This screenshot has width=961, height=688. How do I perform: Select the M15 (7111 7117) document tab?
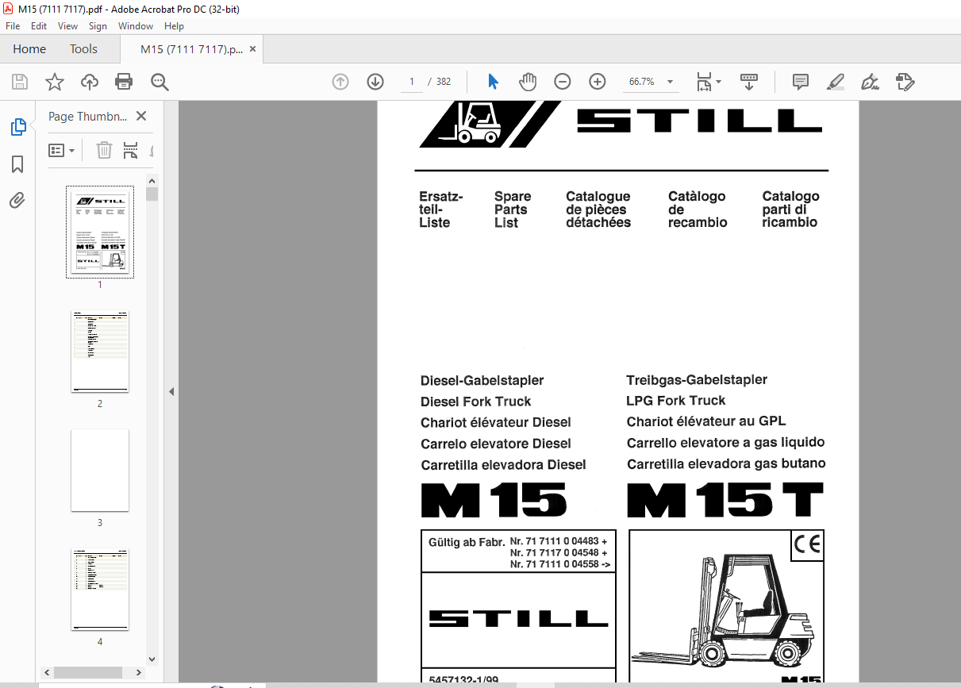tap(191, 49)
